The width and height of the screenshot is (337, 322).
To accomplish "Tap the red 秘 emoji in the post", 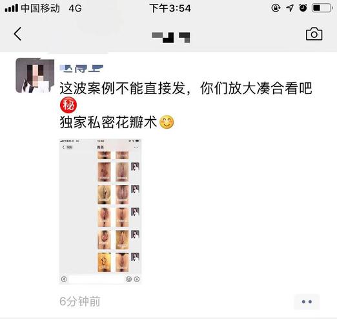I will click(x=68, y=105).
